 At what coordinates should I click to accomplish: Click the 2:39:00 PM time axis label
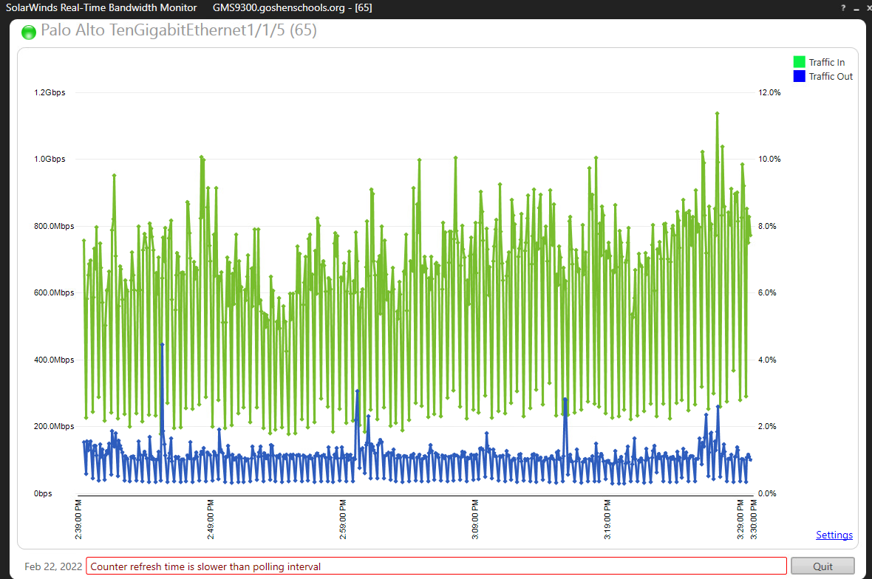point(78,519)
